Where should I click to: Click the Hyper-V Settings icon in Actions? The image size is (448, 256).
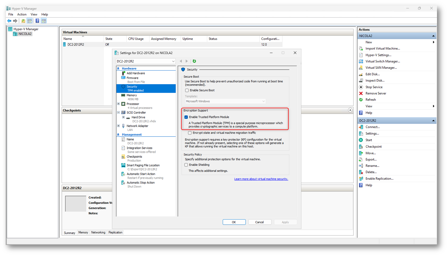coord(361,55)
